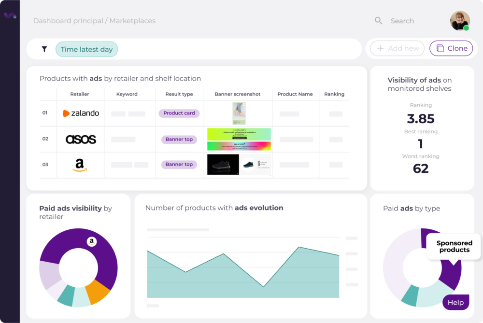Open the Zalando banner screenshot thumbnail
This screenshot has height=323, width=483.
point(239,113)
